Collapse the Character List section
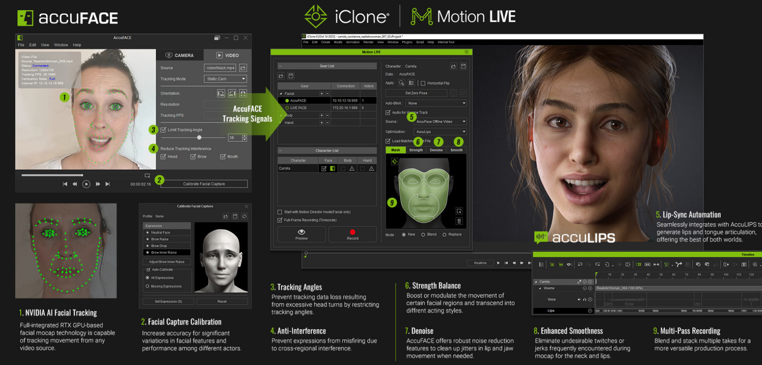Image resolution: width=762 pixels, height=365 pixels. [x=280, y=151]
